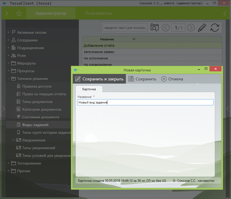Open the search filter folder icon
Viewport: 231px width, 199px height.
154,28
